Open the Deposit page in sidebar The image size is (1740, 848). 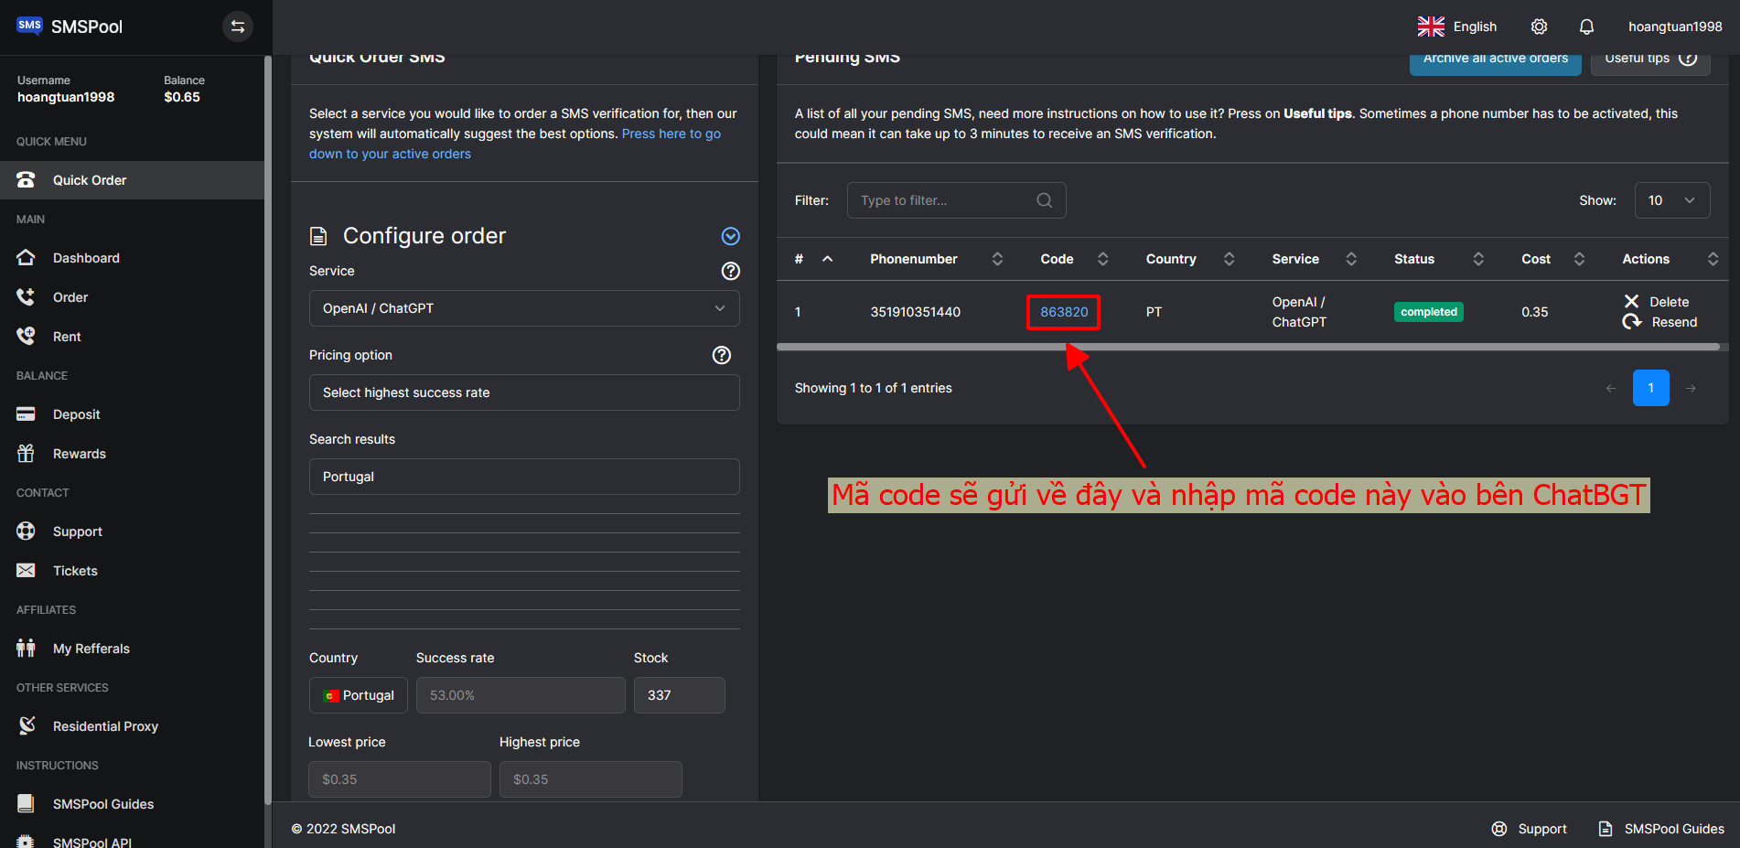tap(76, 414)
